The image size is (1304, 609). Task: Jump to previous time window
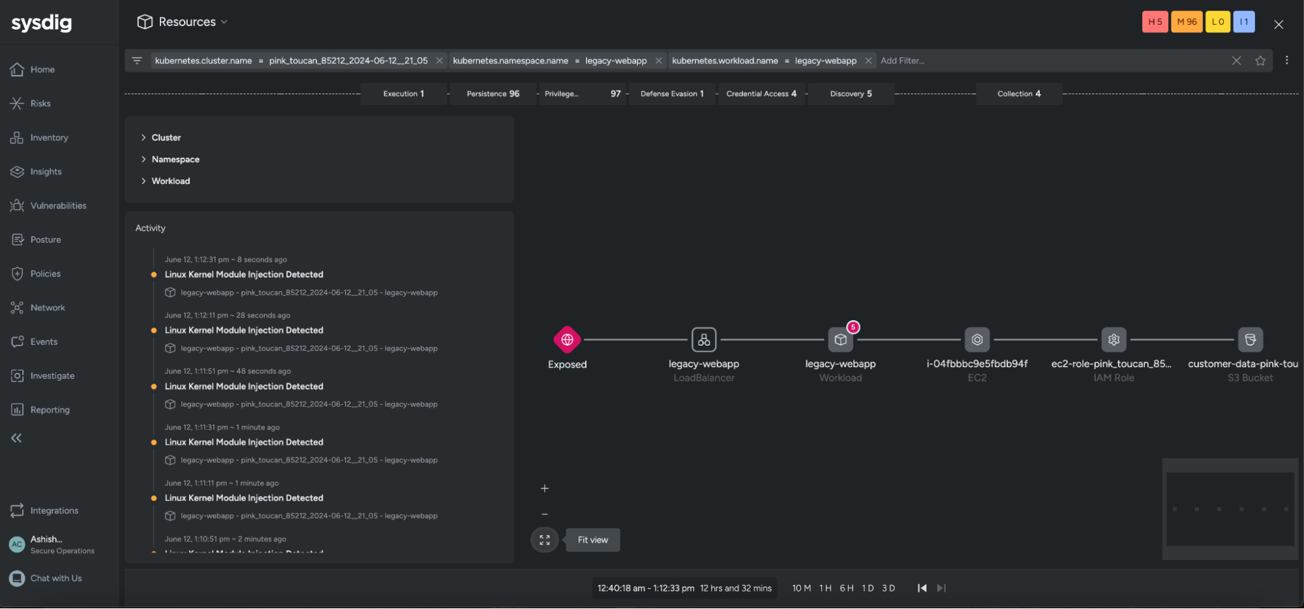922,588
